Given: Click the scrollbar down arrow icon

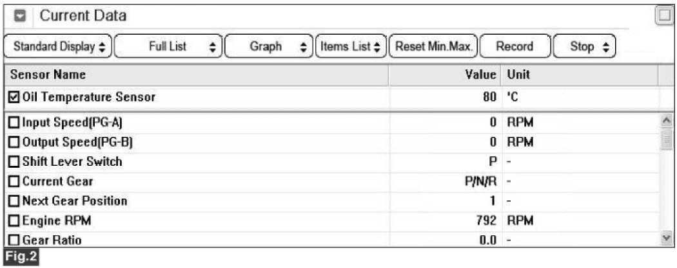Looking at the screenshot, I should (x=667, y=237).
